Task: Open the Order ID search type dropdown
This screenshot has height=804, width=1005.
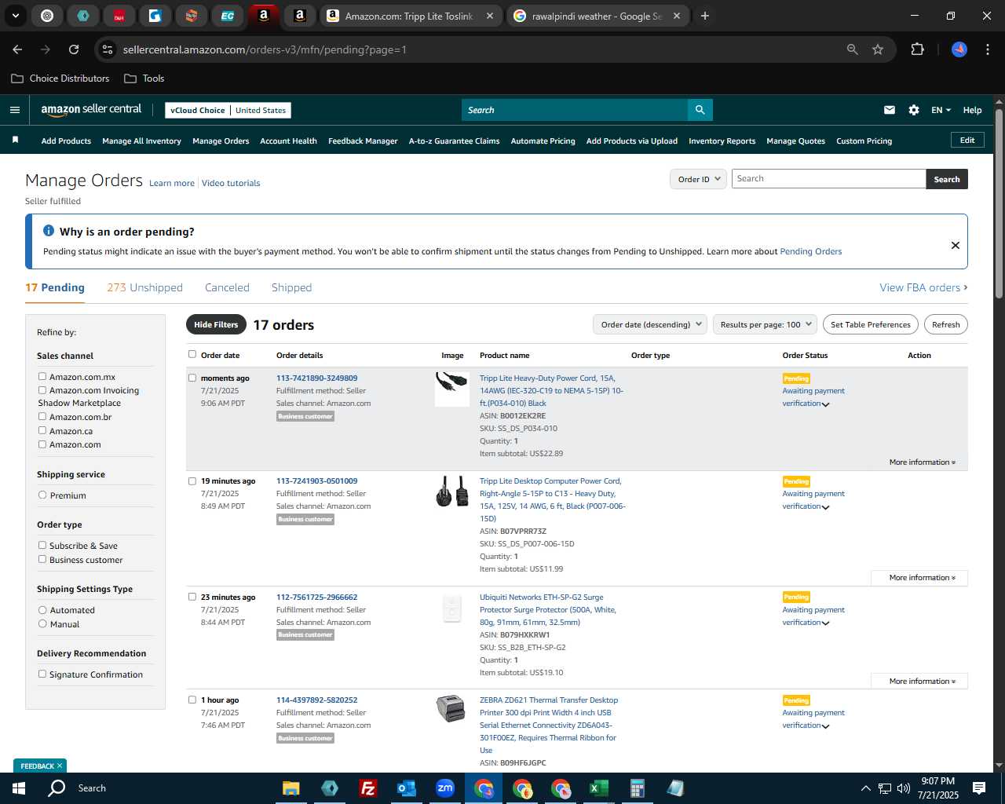Action: 698,179
